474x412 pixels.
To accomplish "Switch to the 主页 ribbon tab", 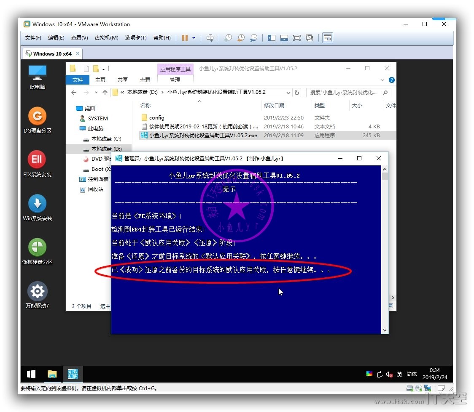I will pos(100,80).
